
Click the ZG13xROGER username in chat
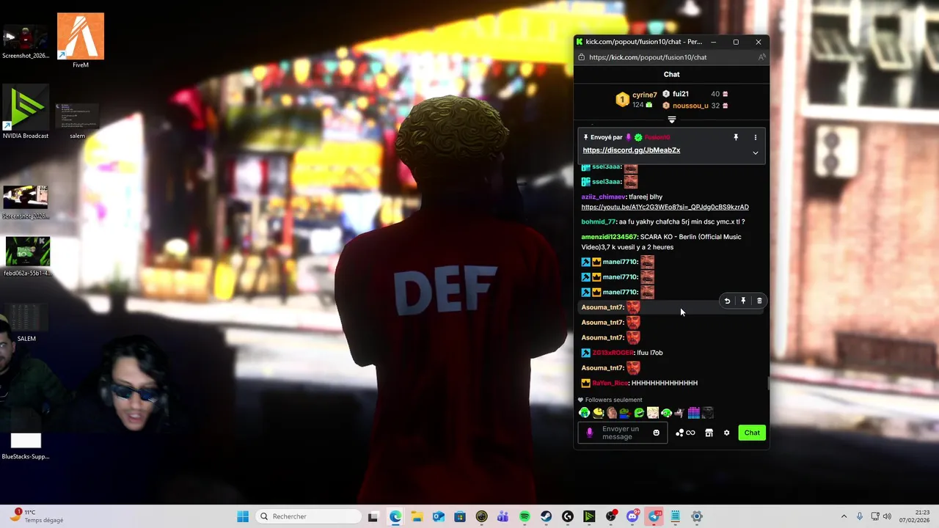(x=613, y=353)
